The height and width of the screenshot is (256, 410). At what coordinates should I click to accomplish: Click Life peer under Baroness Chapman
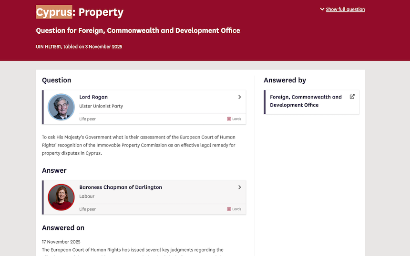pos(87,209)
